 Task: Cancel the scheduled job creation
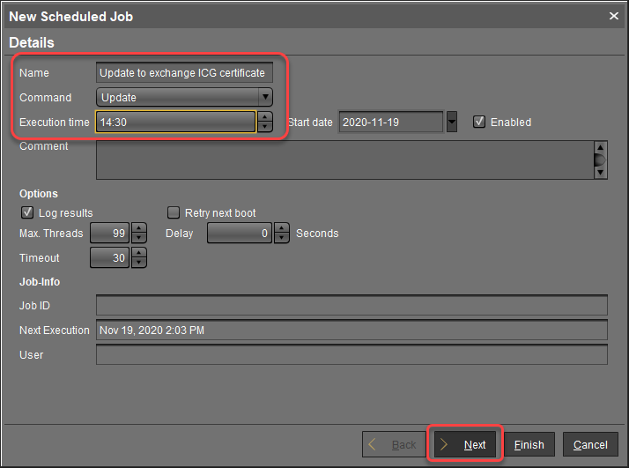pyautogui.click(x=589, y=444)
